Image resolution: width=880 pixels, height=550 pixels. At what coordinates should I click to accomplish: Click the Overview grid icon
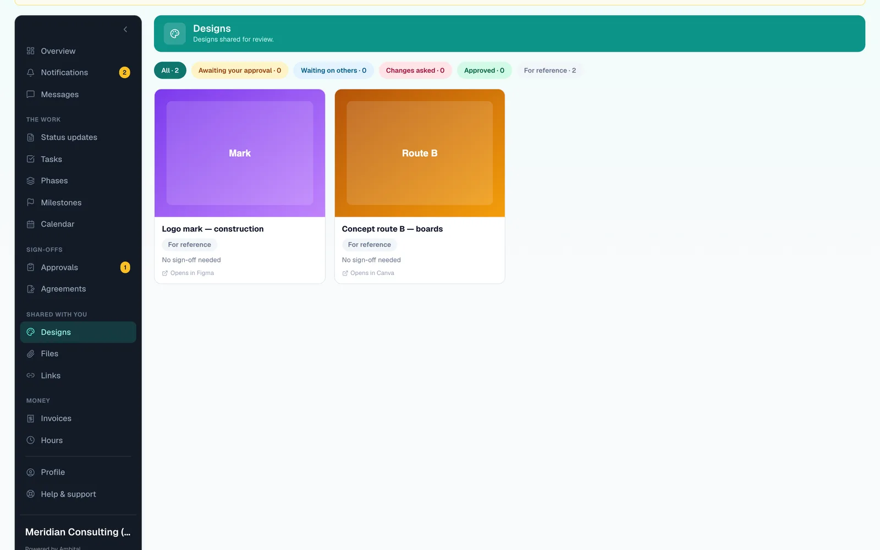tap(31, 51)
